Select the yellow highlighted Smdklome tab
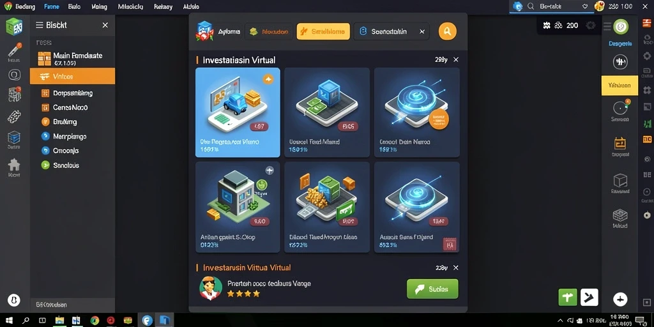Image resolution: width=654 pixels, height=327 pixels. point(323,31)
